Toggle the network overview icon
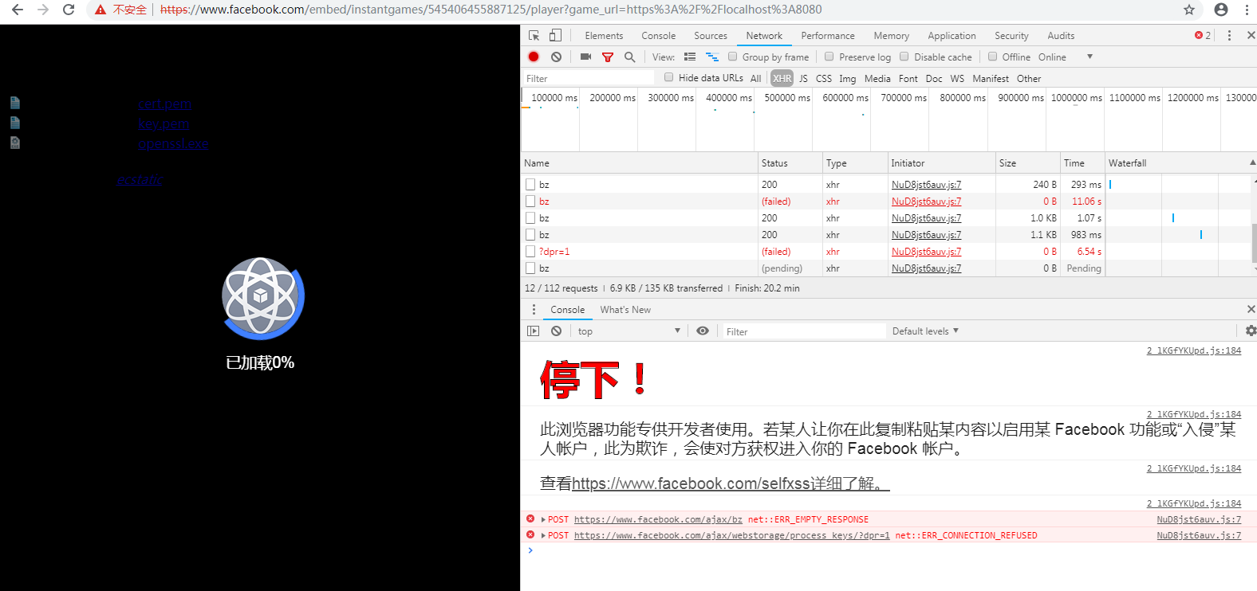The height and width of the screenshot is (591, 1257). 712,57
